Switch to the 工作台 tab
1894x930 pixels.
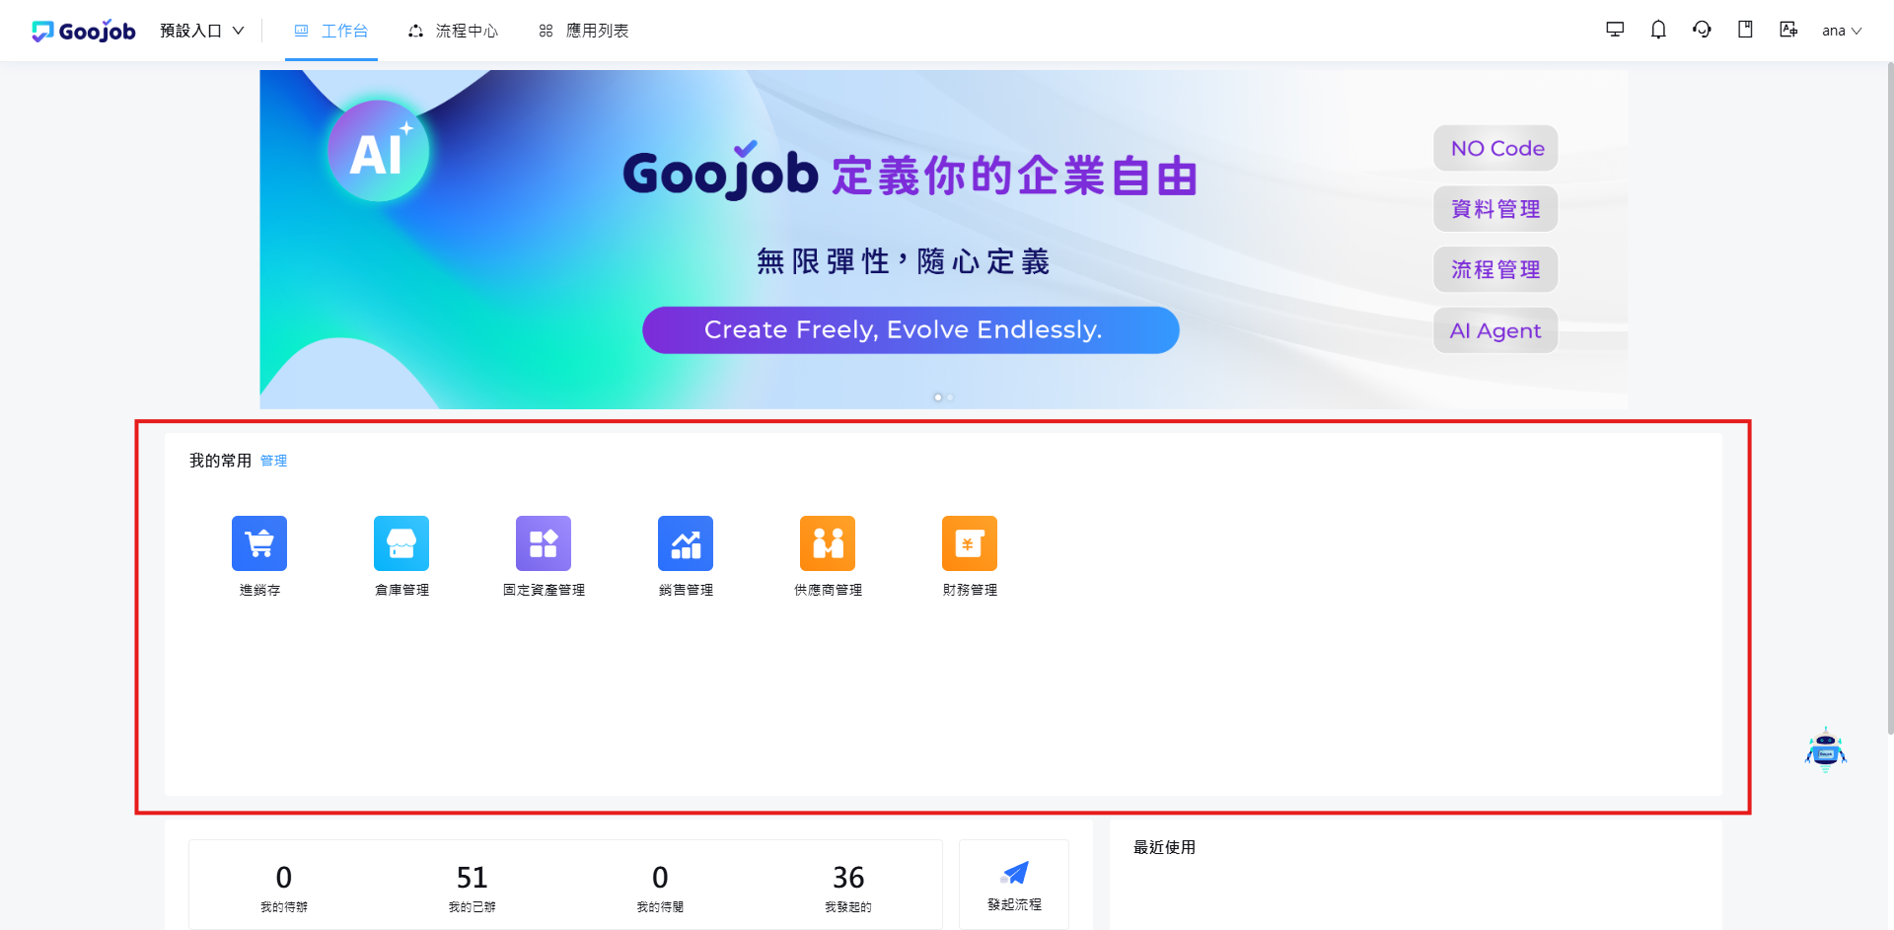pos(331,31)
